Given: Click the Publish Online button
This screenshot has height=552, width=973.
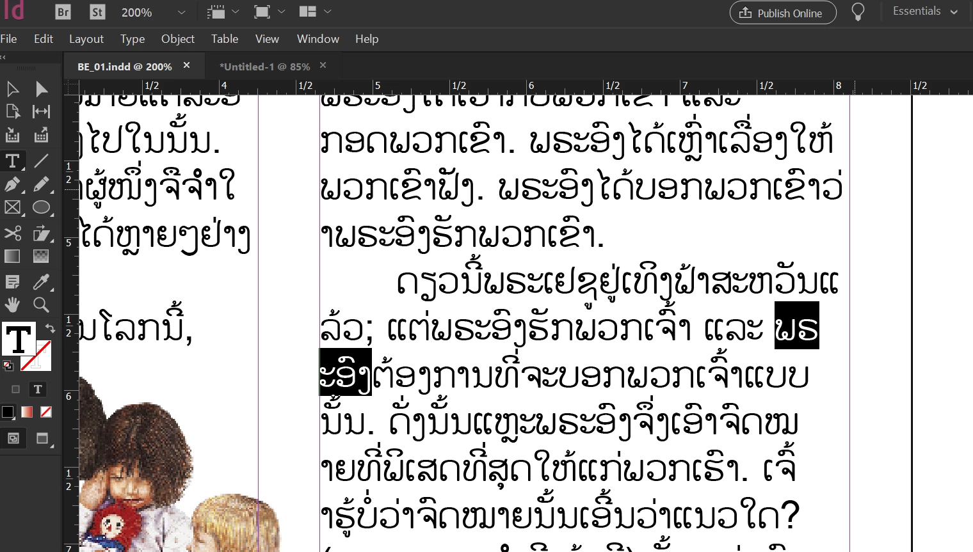Looking at the screenshot, I should pos(783,13).
